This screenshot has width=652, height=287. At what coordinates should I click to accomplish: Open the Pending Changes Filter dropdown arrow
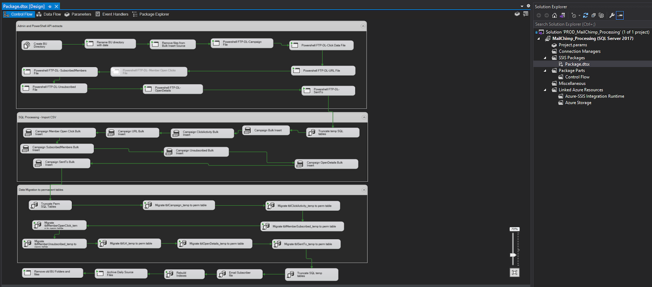(x=579, y=15)
